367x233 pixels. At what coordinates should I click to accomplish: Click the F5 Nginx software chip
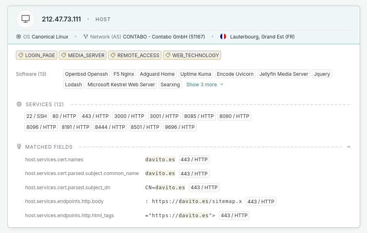[x=124, y=74]
